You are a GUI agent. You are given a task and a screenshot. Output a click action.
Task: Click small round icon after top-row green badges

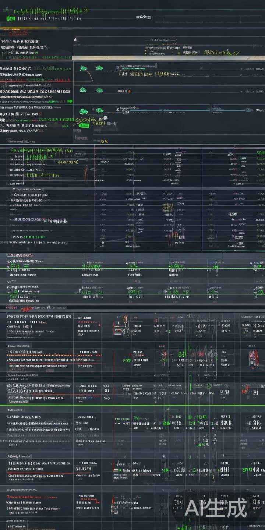click(x=117, y=68)
